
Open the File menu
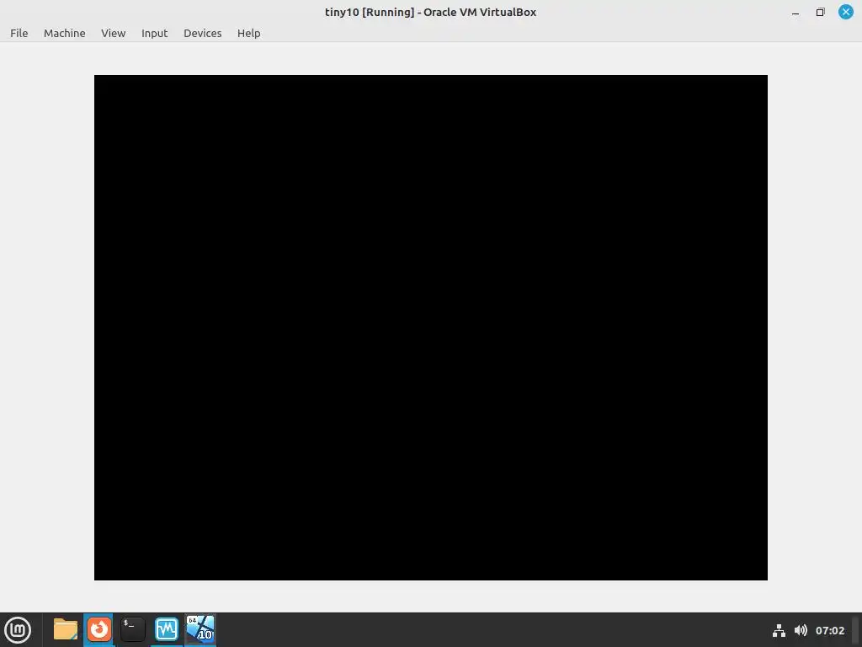tap(19, 33)
